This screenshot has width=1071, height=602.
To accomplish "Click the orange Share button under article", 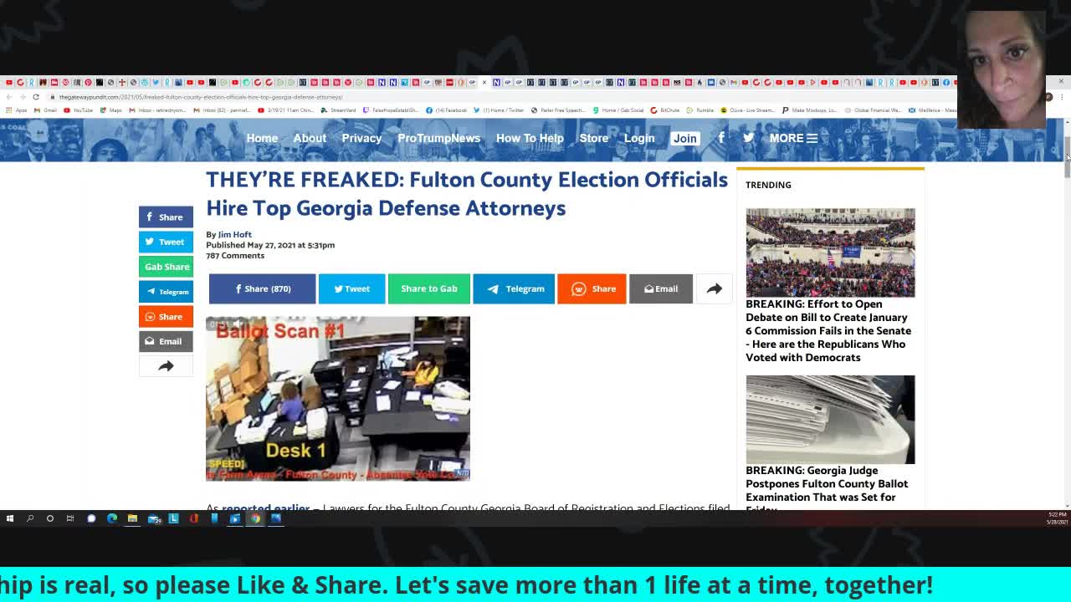I will coord(592,288).
